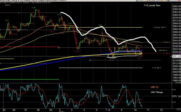Screen dimensions: 181x112
Task: Click the 2088.00 price axis label
Action: click(177, 9)
